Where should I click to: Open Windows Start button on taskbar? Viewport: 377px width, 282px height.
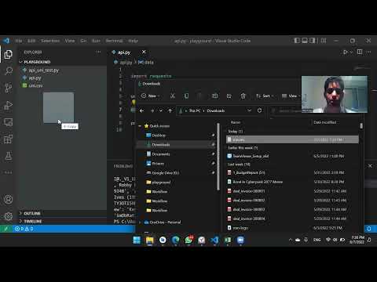137,240
